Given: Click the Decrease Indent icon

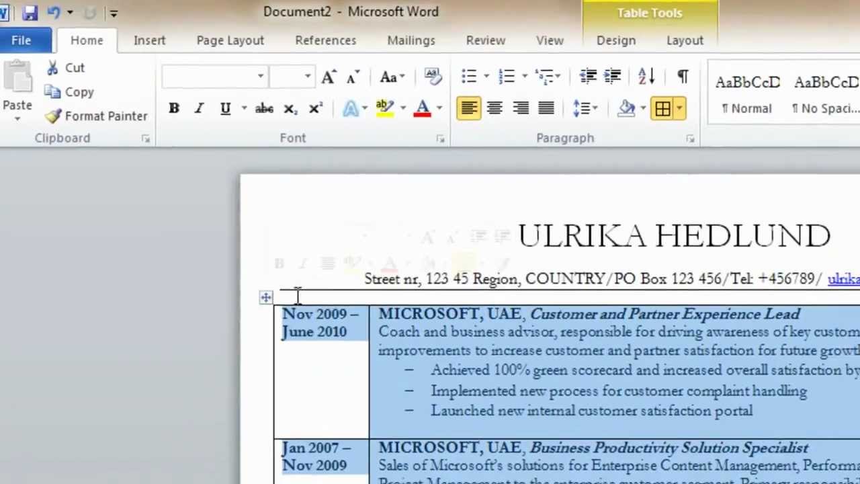Looking at the screenshot, I should (588, 77).
